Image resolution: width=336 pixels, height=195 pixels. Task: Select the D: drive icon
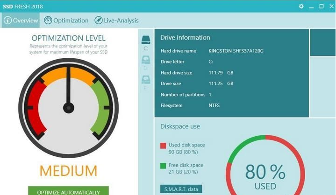click(x=146, y=60)
